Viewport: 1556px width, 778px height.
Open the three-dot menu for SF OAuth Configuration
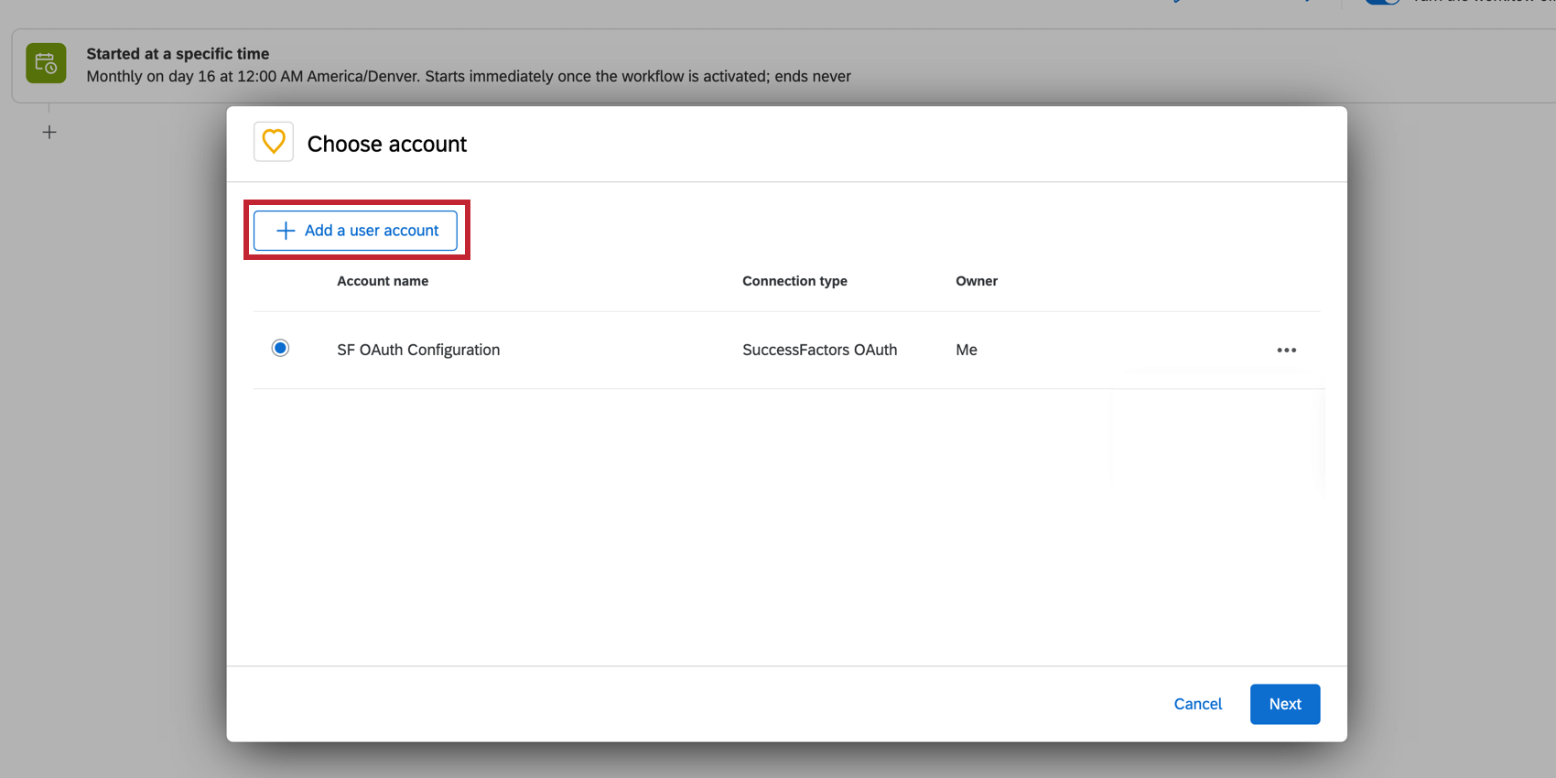(x=1286, y=350)
